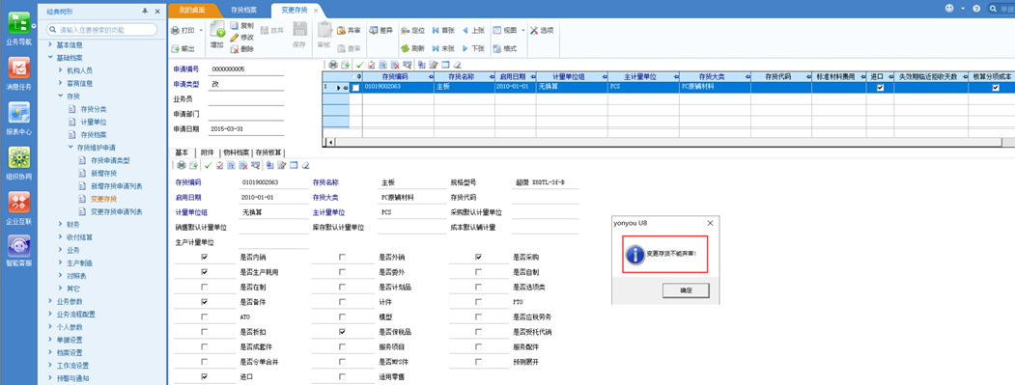Open the 消息任务 sidebar icon
Screen dimensions: 1015x385
click(18, 69)
